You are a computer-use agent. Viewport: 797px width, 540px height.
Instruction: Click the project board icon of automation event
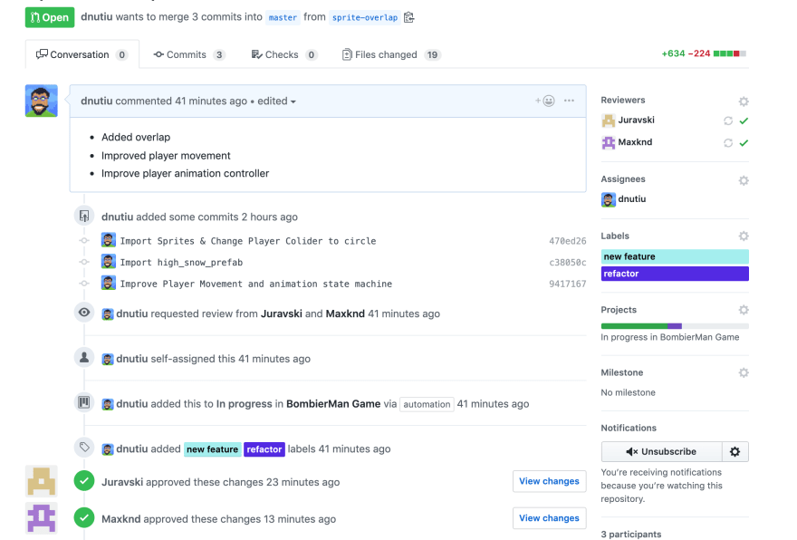pyautogui.click(x=84, y=402)
